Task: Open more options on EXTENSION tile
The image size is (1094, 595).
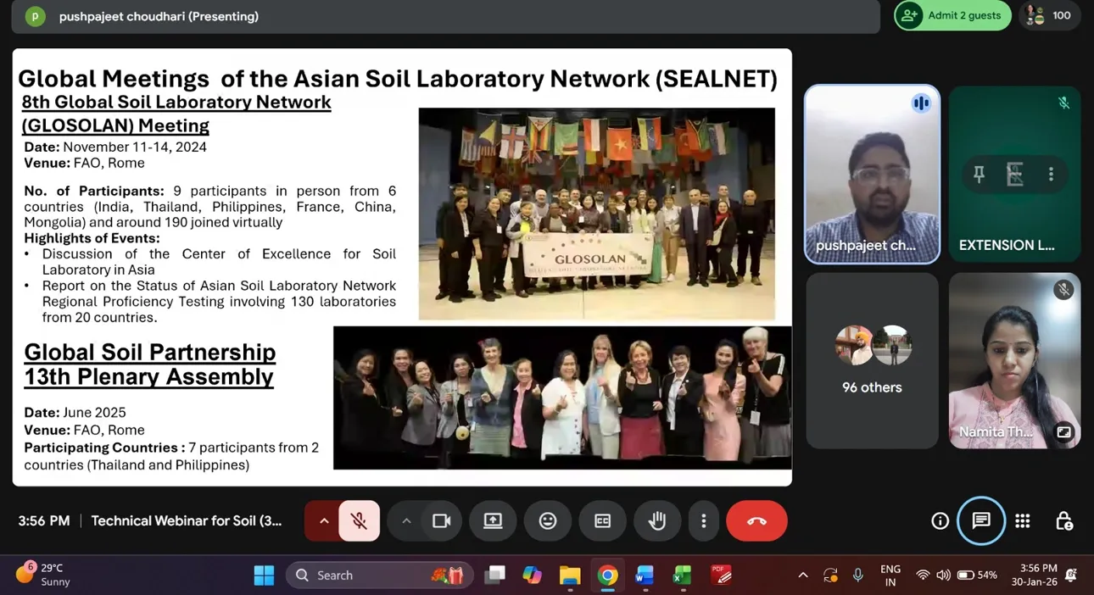Action: click(1051, 175)
